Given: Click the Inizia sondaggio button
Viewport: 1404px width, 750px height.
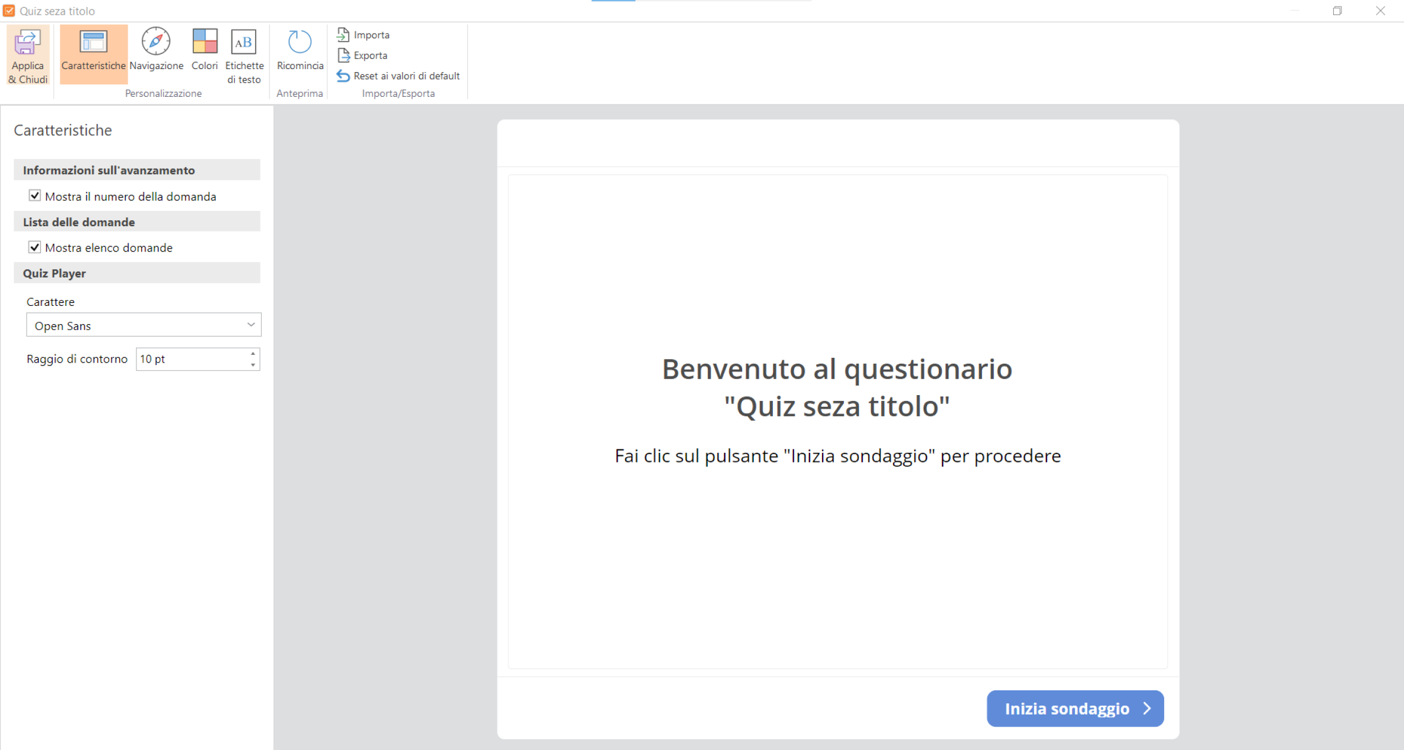Looking at the screenshot, I should click(1075, 708).
